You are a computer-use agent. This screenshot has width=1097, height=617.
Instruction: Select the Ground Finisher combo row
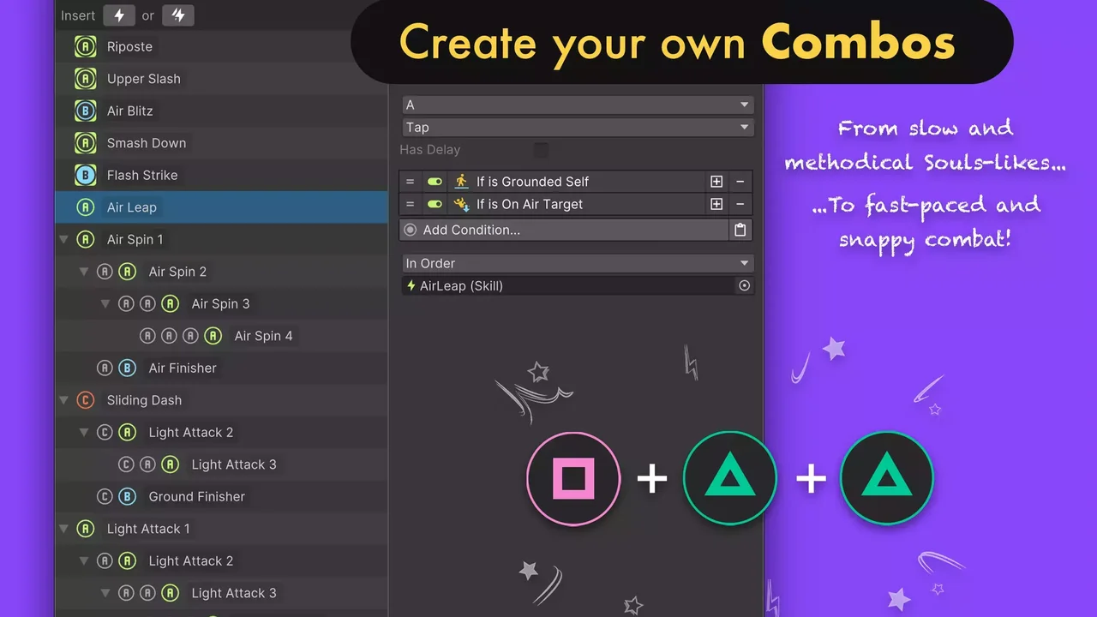[x=222, y=496]
